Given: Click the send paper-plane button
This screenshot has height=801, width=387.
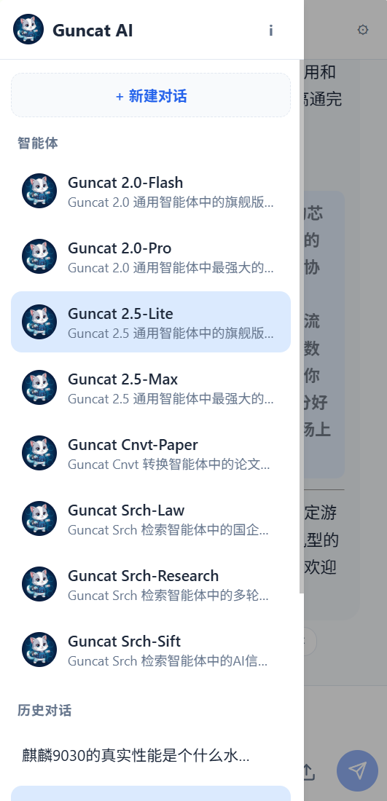Looking at the screenshot, I should tap(357, 770).
